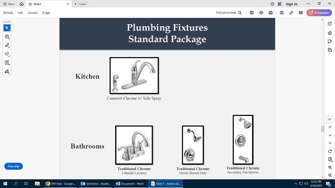The image size is (335, 188).
Task: Open the Convert menu
Action: [33, 13]
